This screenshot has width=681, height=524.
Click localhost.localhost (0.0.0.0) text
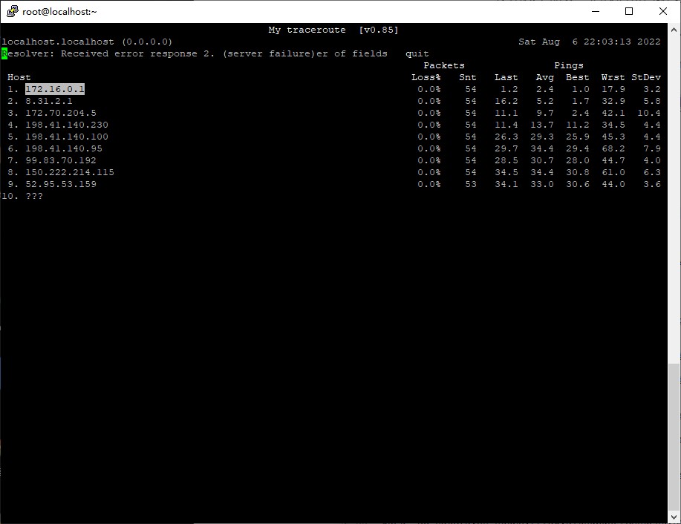pyautogui.click(x=88, y=42)
